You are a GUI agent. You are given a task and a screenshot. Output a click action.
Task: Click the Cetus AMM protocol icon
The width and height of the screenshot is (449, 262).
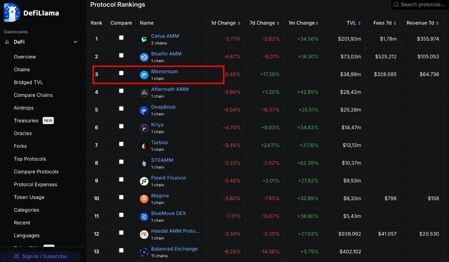[144, 39]
